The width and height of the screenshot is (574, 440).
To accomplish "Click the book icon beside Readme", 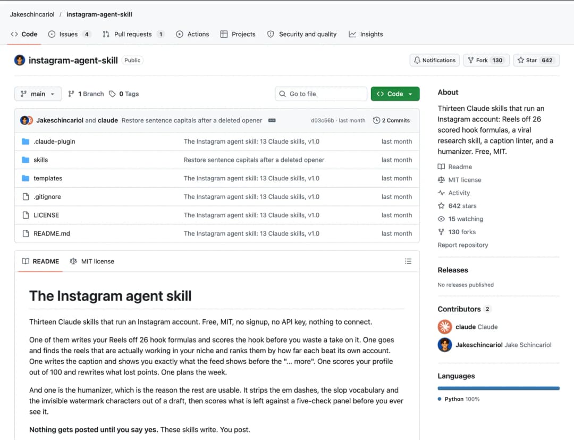I will (x=442, y=167).
